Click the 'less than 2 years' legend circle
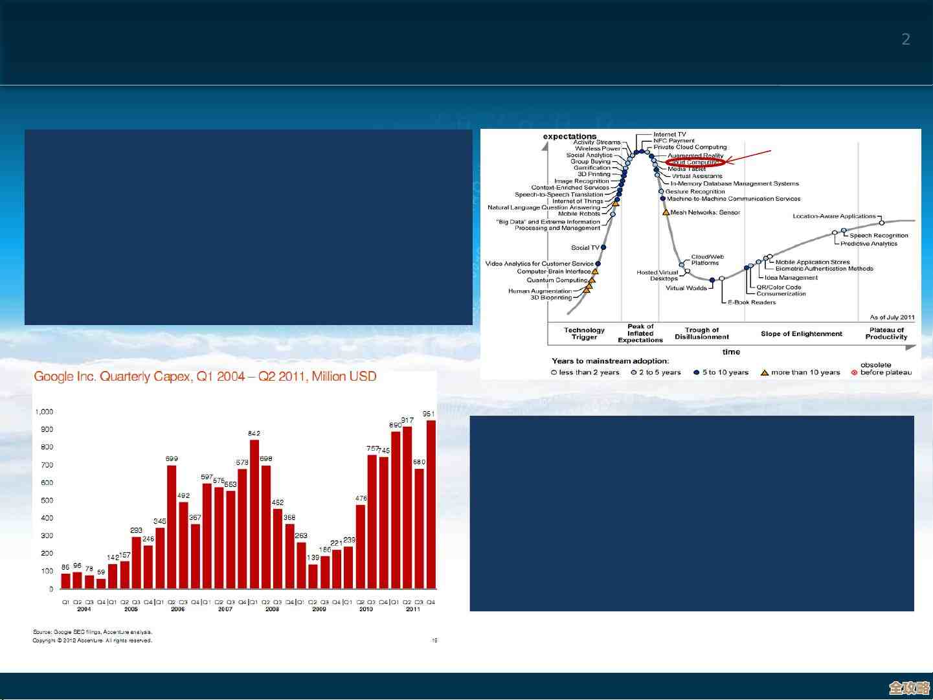The width and height of the screenshot is (933, 700). pos(554,372)
